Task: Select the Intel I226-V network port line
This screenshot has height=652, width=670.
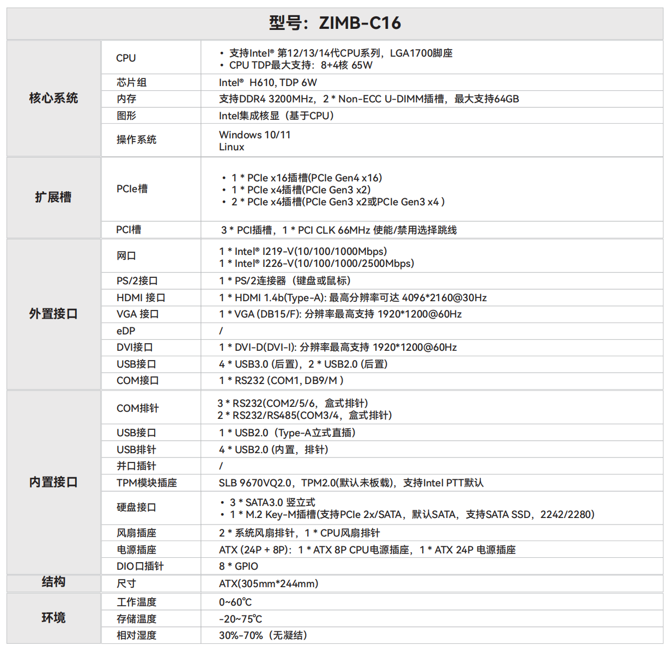Action: click(x=316, y=264)
